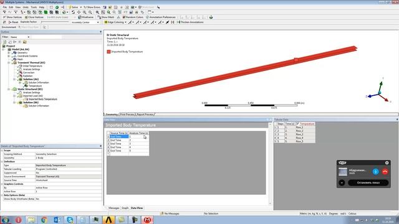Click the first Outline expand-all icon
The image size is (399, 224).
(x=5, y=42)
